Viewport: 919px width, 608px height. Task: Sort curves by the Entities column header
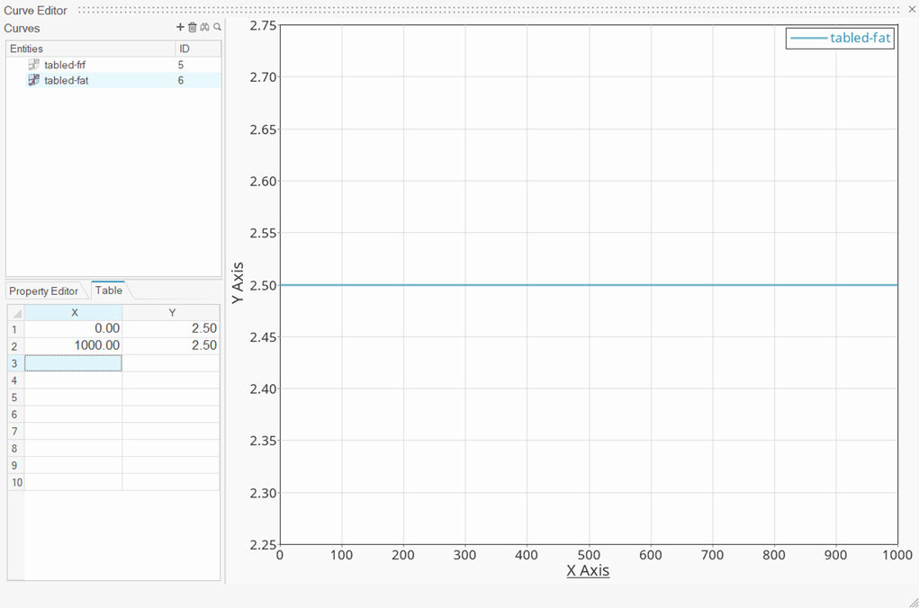point(90,49)
